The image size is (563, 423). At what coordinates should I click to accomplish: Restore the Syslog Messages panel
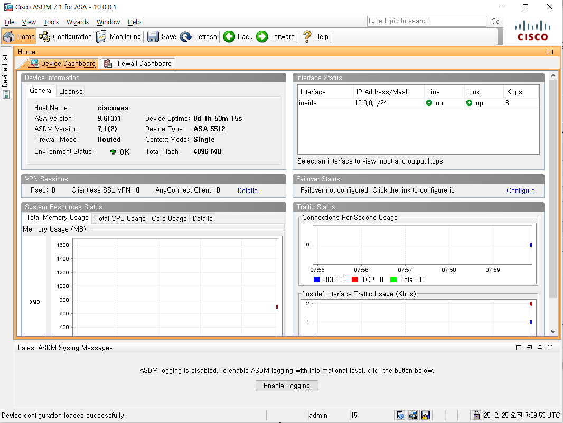tap(529, 348)
